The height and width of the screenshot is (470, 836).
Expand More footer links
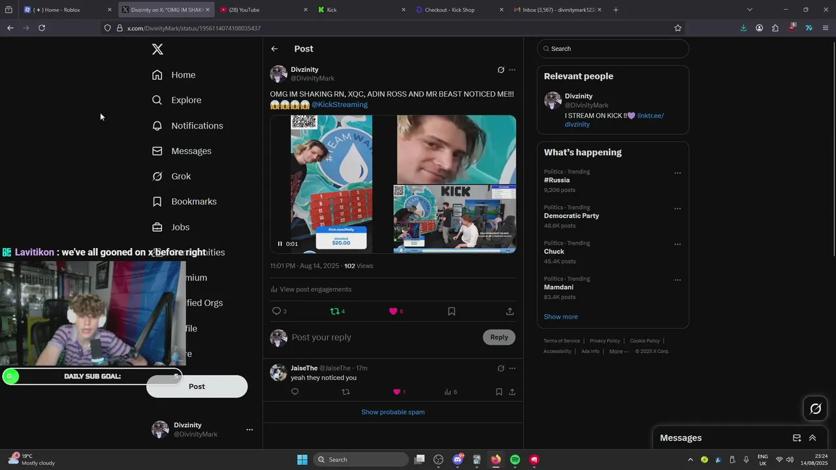[x=619, y=351]
